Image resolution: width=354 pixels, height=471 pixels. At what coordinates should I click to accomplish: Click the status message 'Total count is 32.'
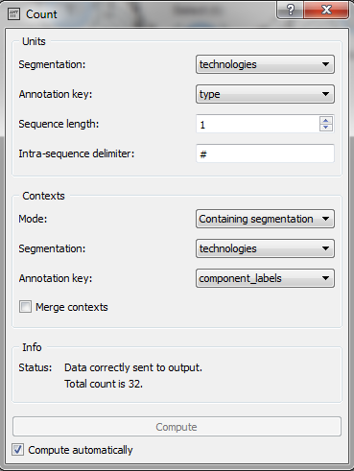[x=104, y=384]
